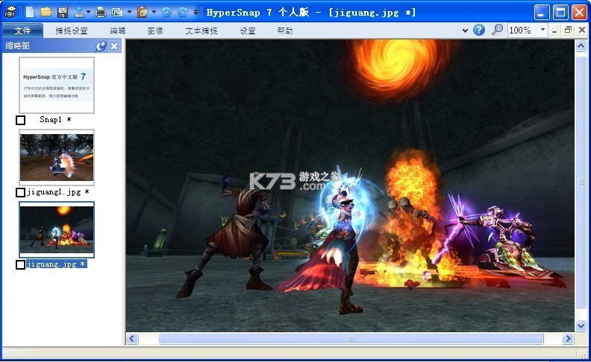The height and width of the screenshot is (362, 591).
Task: Open quick access toolbar customize menu
Action: click(x=196, y=12)
